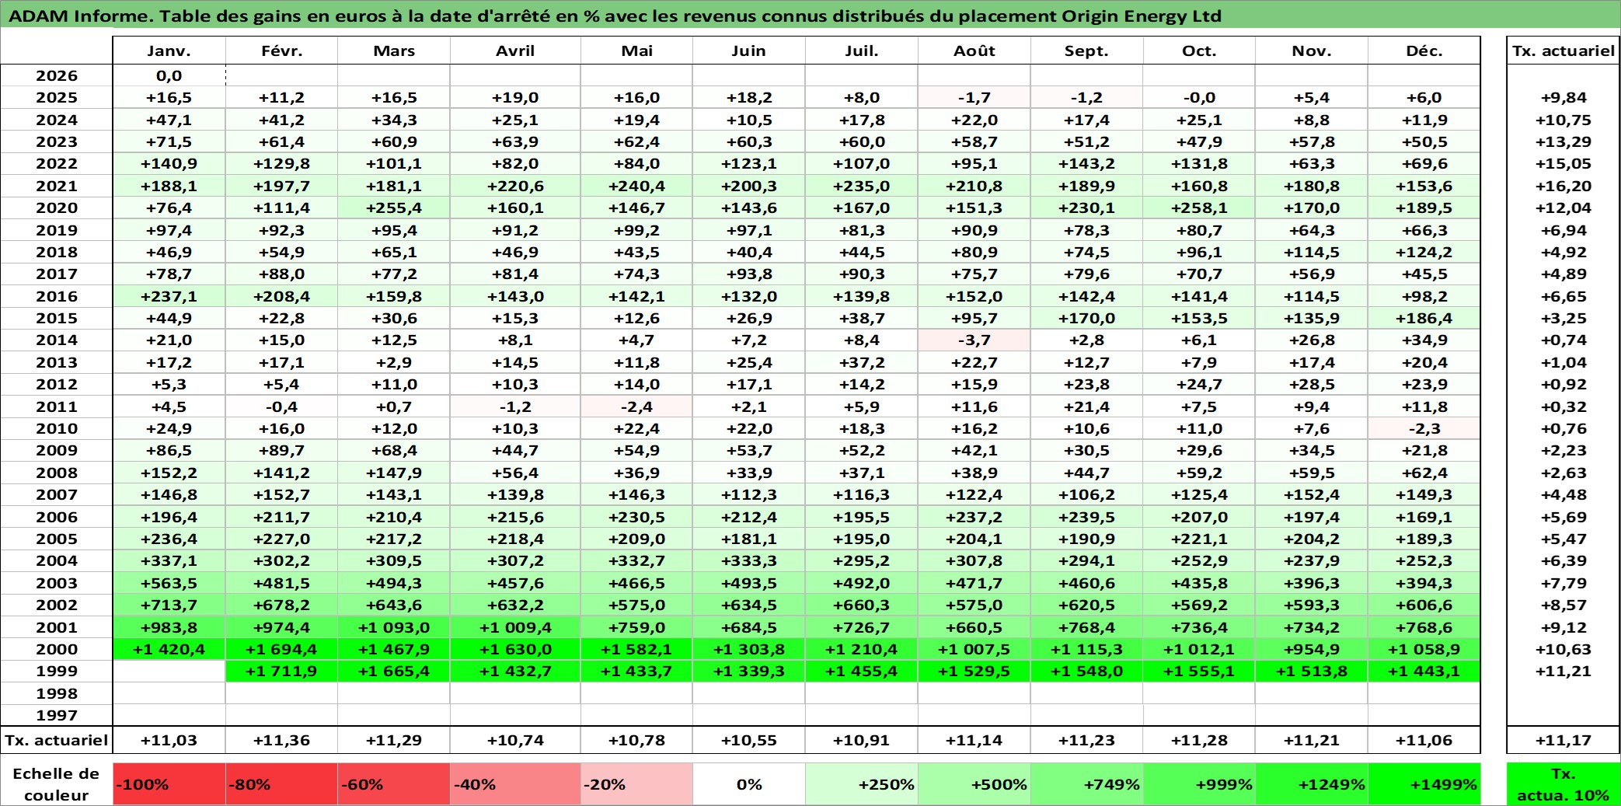Click the +240,4 cell for May 2021
1621x806 pixels.
(x=636, y=186)
